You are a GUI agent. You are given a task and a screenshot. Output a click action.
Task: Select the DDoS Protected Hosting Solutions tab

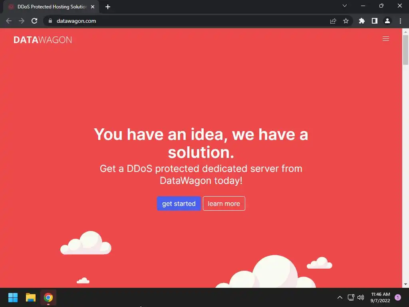coord(52,7)
